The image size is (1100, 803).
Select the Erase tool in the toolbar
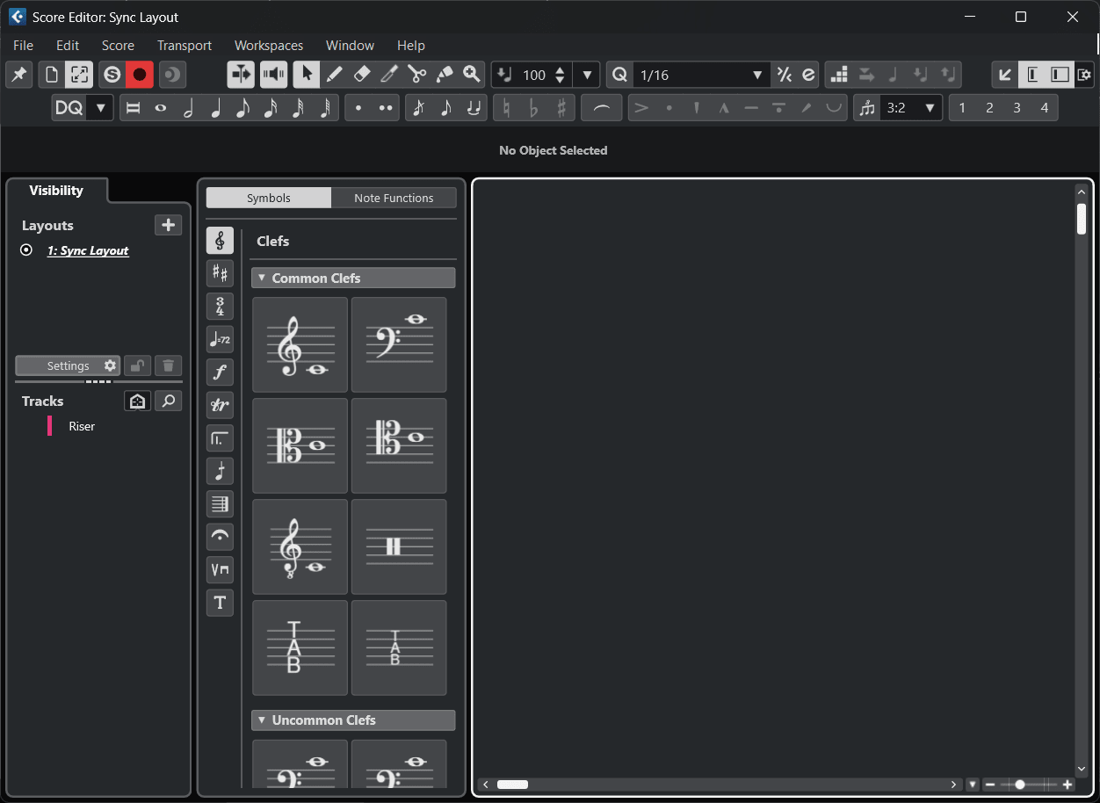[361, 75]
